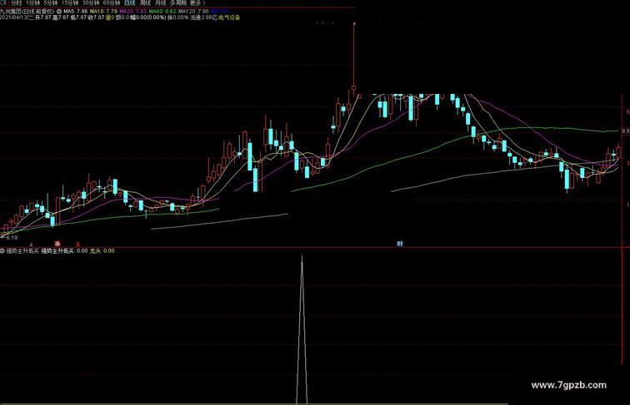Switch to the 日线 daily chart tab
This screenshot has width=630, height=405.
[x=130, y=2]
